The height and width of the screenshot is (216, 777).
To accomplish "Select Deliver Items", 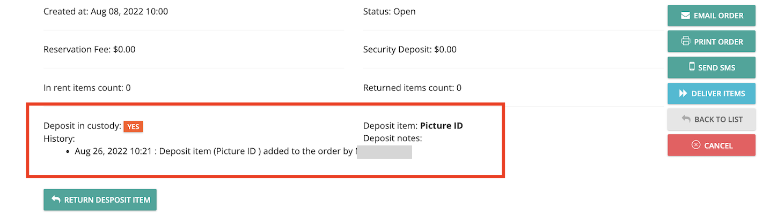I will pyautogui.click(x=712, y=94).
